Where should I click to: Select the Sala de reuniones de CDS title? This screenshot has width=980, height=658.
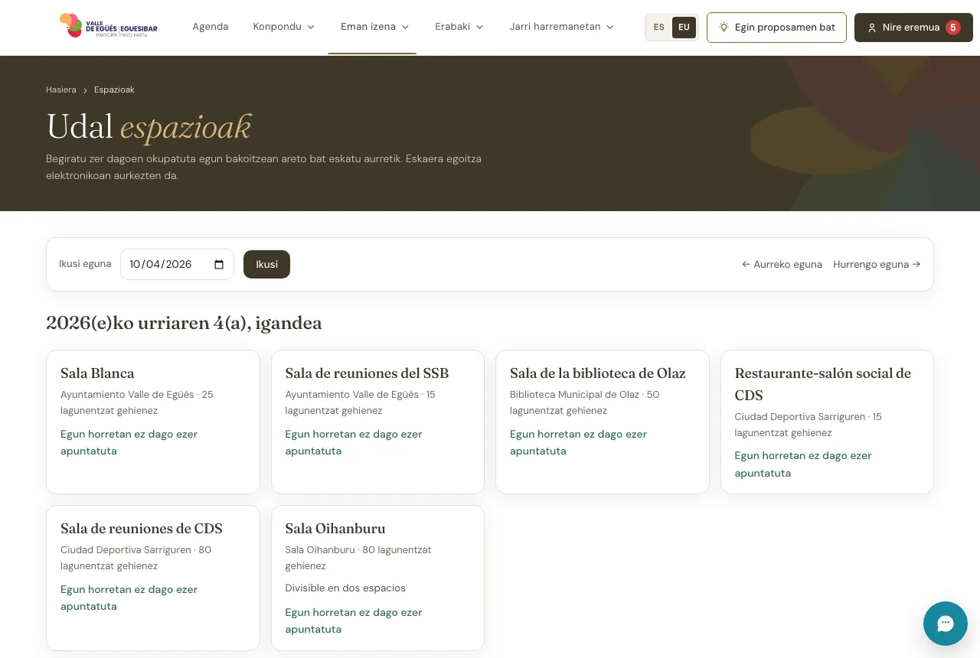(142, 529)
